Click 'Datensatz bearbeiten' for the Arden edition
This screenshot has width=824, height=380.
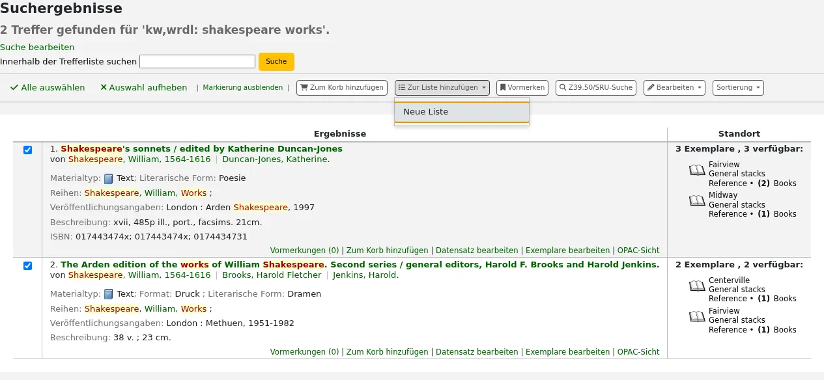[x=477, y=352]
